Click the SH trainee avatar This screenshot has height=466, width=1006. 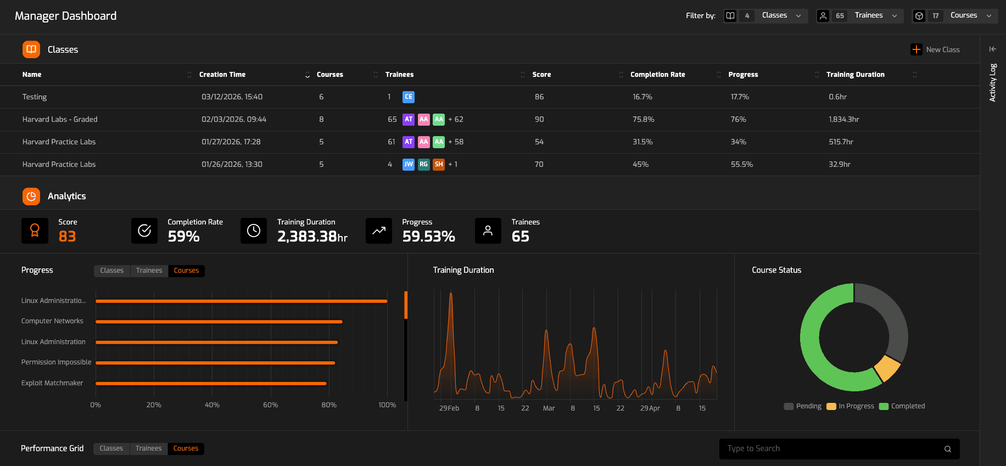pos(439,164)
